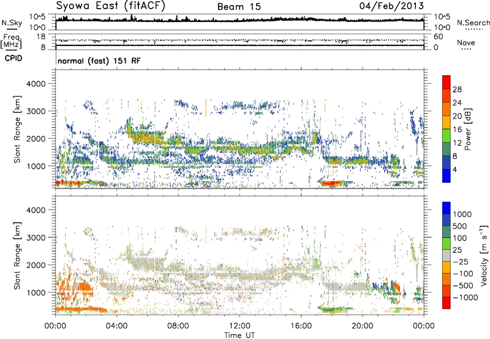490x339 pixels.
Task: Click the 'N.Search' legend label
Action: (x=473, y=23)
